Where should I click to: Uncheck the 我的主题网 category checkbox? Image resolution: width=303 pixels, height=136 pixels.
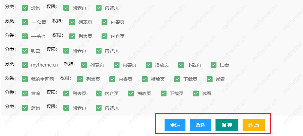[25, 79]
